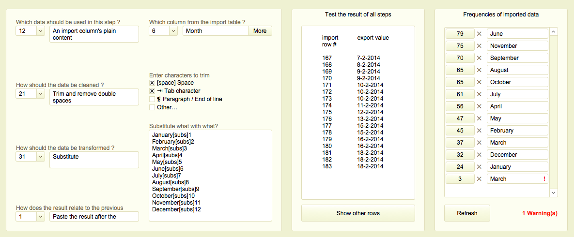This screenshot has width=574, height=237.
Task: Check the Other… trim characters checkbox
Action: tap(152, 107)
